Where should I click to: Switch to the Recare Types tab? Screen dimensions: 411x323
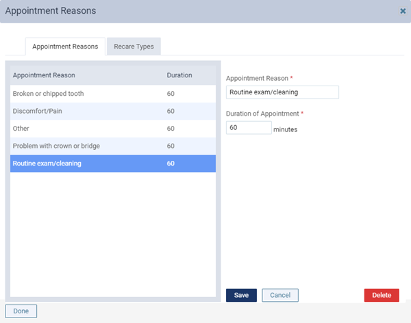point(134,47)
